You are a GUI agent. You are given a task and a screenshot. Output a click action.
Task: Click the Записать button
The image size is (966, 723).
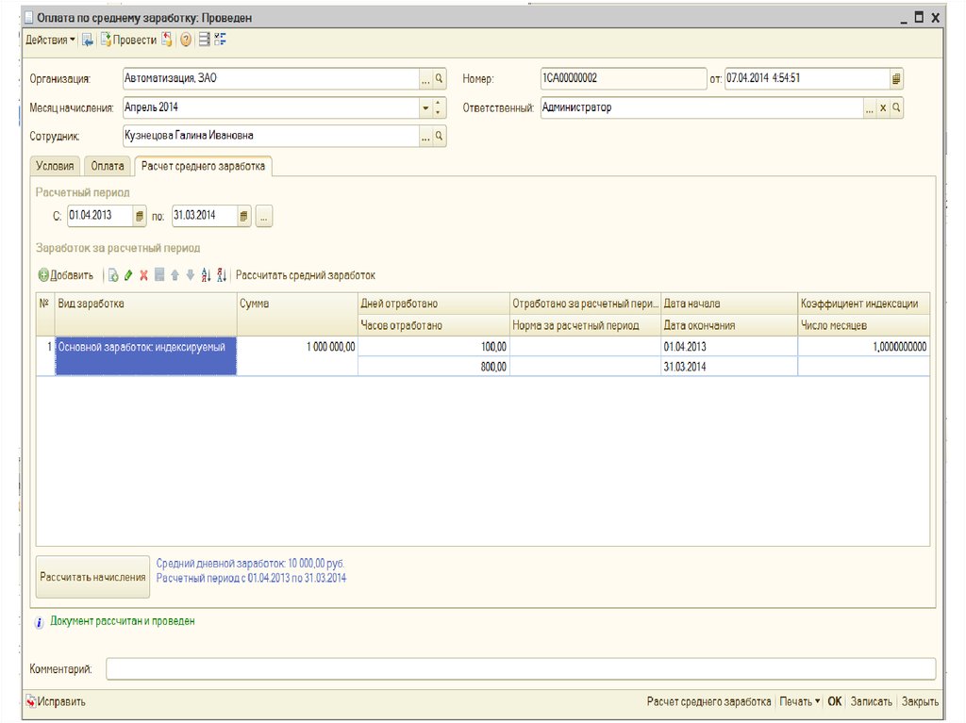[x=871, y=701]
